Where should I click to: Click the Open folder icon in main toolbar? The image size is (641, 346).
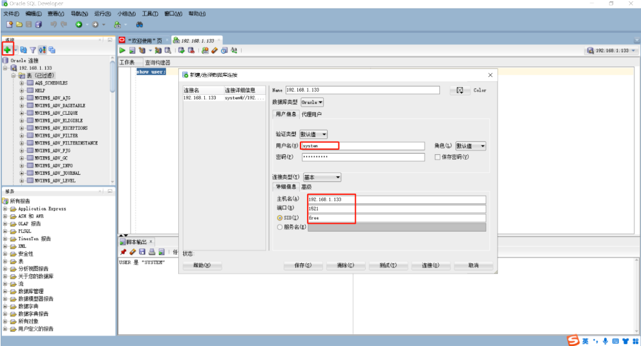[x=19, y=25]
